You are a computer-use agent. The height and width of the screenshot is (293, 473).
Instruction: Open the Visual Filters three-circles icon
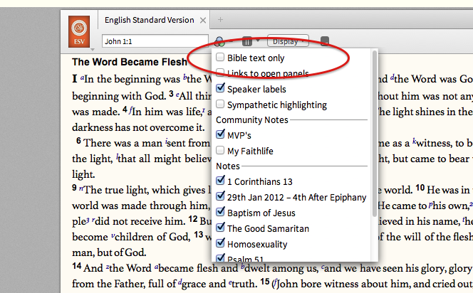(x=219, y=41)
